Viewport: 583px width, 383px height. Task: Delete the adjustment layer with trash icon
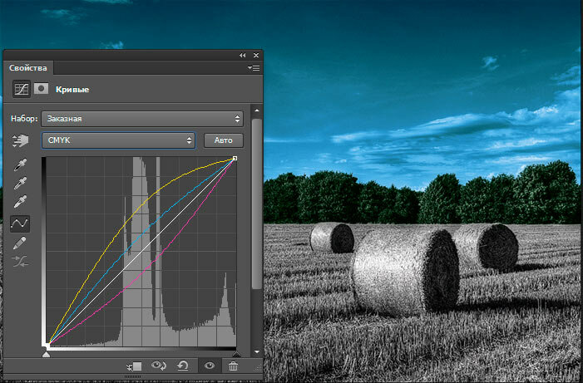(233, 366)
